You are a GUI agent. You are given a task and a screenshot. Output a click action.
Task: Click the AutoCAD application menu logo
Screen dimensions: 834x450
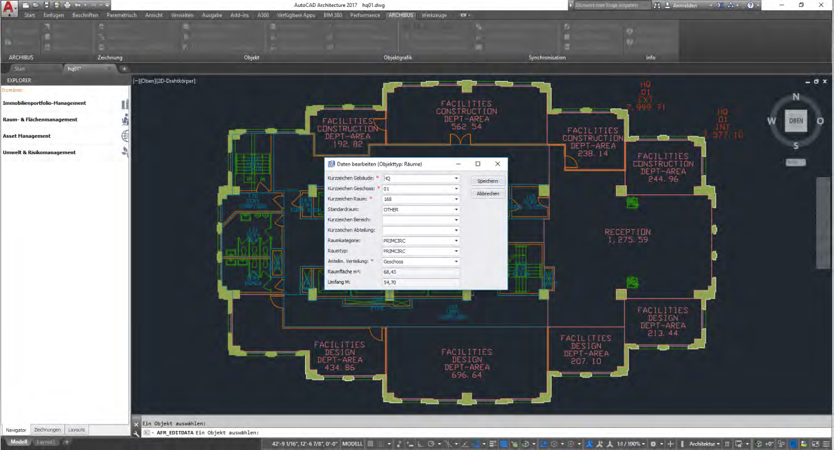9,8
